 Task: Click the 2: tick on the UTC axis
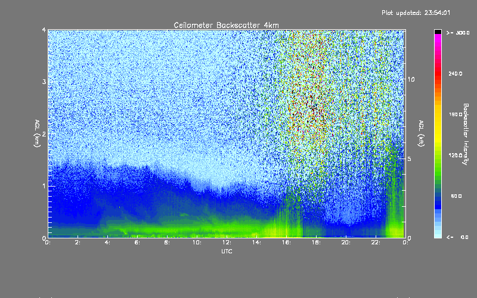pos(78,243)
